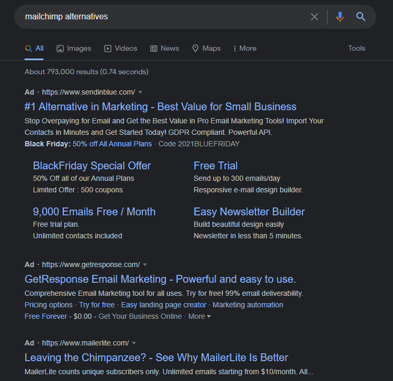Screen dimensions: 393x381
Task: Select the All results tab
Action: point(35,48)
